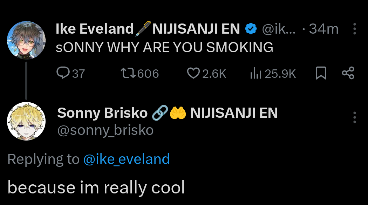This screenshot has width=368, height=205.
Task: Click the "because im really cool" reply text
Action: pos(96,187)
